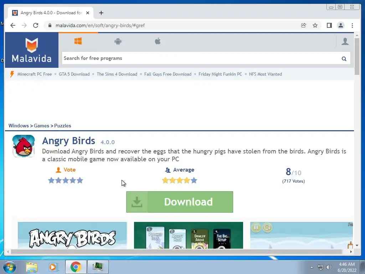Close the Angry Birds tab

coord(88,13)
